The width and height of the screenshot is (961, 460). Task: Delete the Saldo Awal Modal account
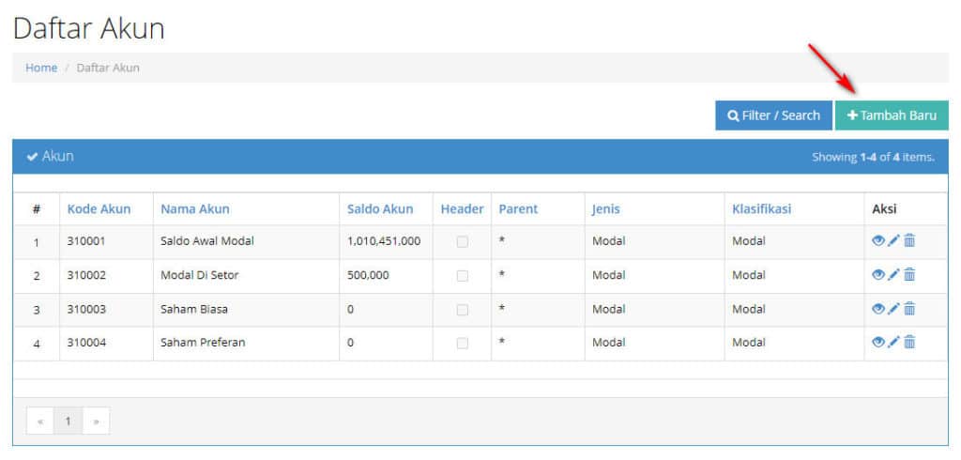tap(909, 241)
